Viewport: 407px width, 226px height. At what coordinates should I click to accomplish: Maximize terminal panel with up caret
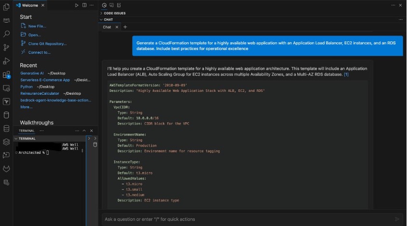pos(84,131)
